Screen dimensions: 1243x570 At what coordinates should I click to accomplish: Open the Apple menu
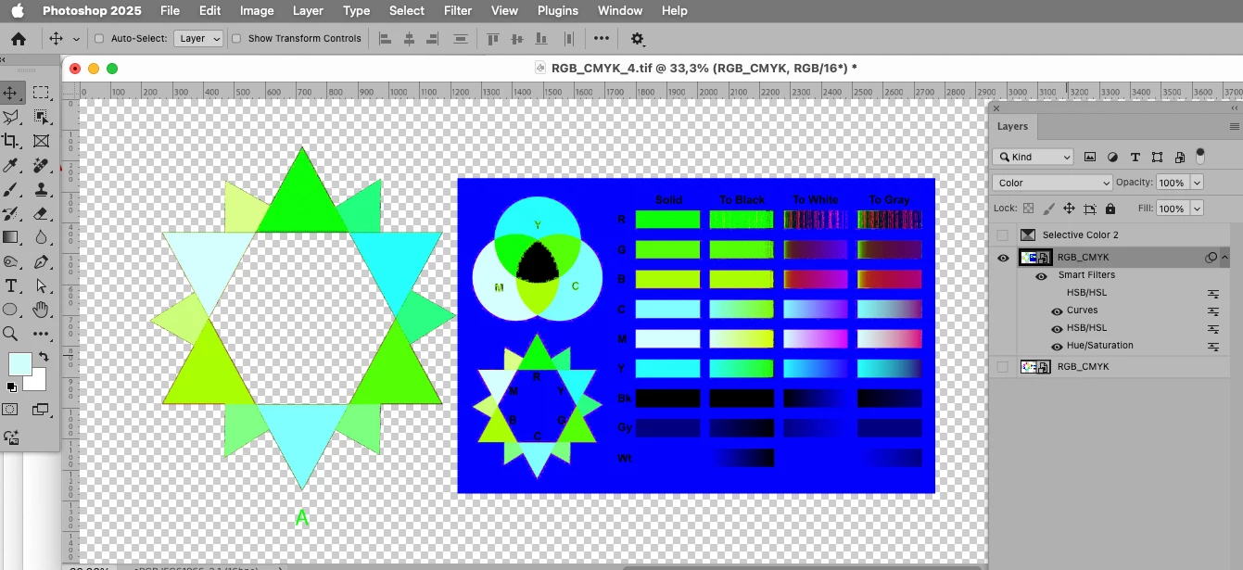point(18,11)
